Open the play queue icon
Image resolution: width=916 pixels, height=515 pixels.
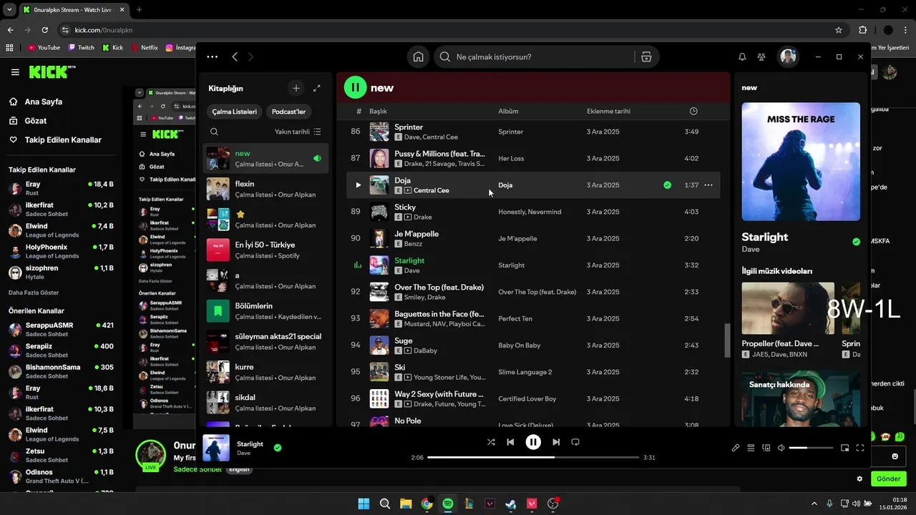click(751, 448)
